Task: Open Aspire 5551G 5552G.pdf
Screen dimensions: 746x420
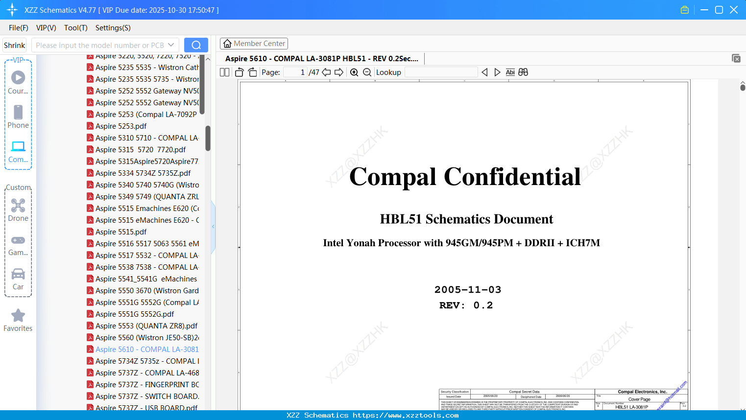Action: (130, 314)
